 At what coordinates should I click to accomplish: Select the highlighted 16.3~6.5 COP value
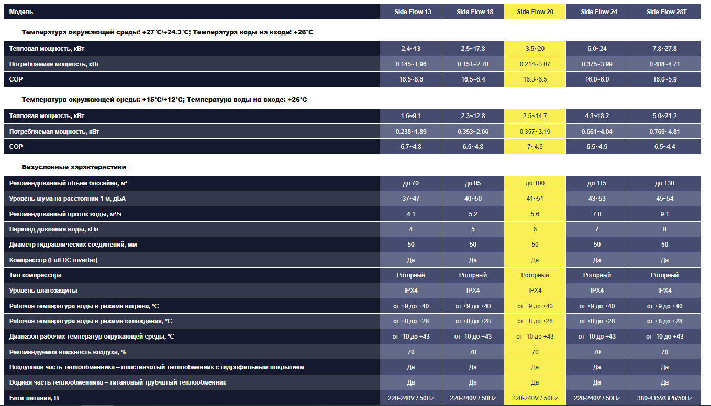(535, 79)
